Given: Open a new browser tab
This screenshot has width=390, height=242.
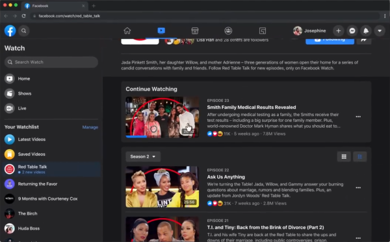Looking at the screenshot, I should point(94,6).
